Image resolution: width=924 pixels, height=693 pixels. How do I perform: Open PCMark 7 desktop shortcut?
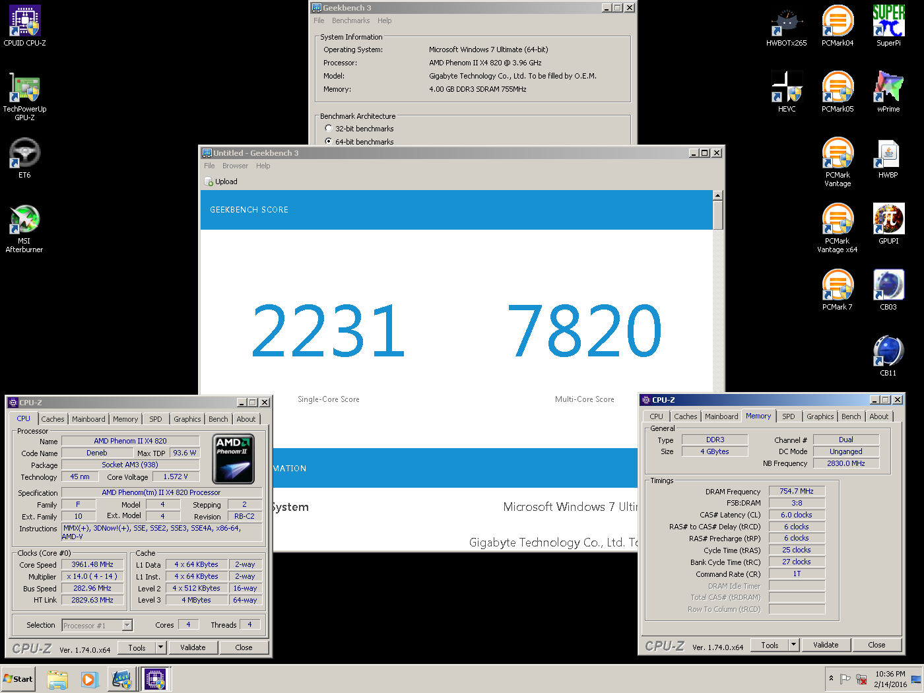838,290
